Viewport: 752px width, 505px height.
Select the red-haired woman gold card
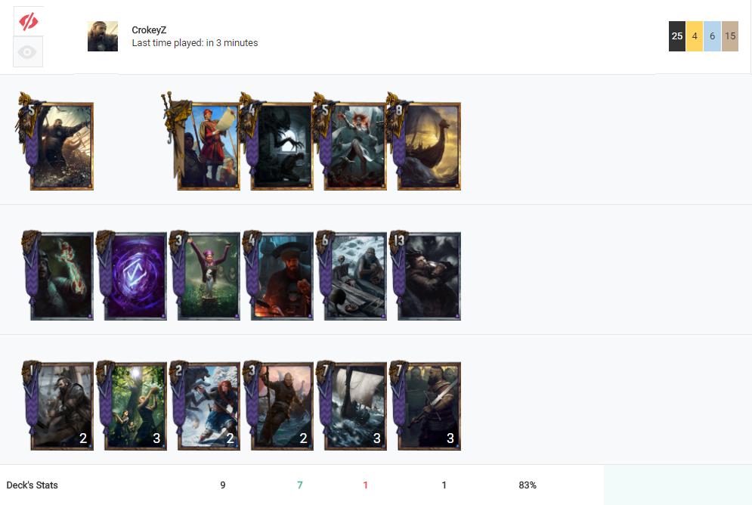pyautogui.click(x=351, y=142)
